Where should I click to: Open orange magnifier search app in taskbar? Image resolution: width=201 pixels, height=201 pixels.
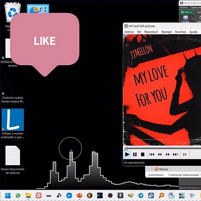[161, 196]
